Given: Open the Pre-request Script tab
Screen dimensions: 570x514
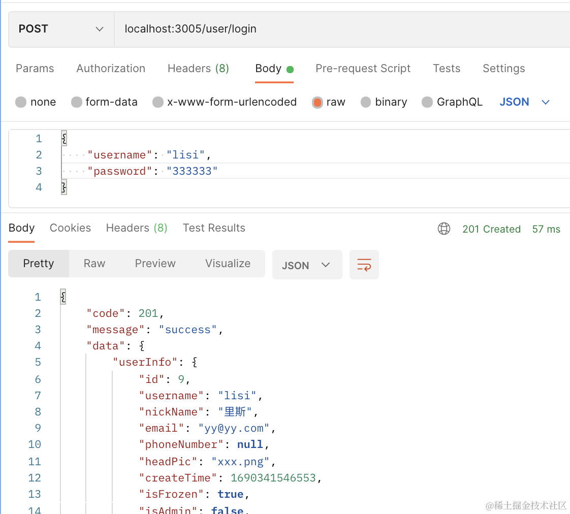Looking at the screenshot, I should (363, 69).
